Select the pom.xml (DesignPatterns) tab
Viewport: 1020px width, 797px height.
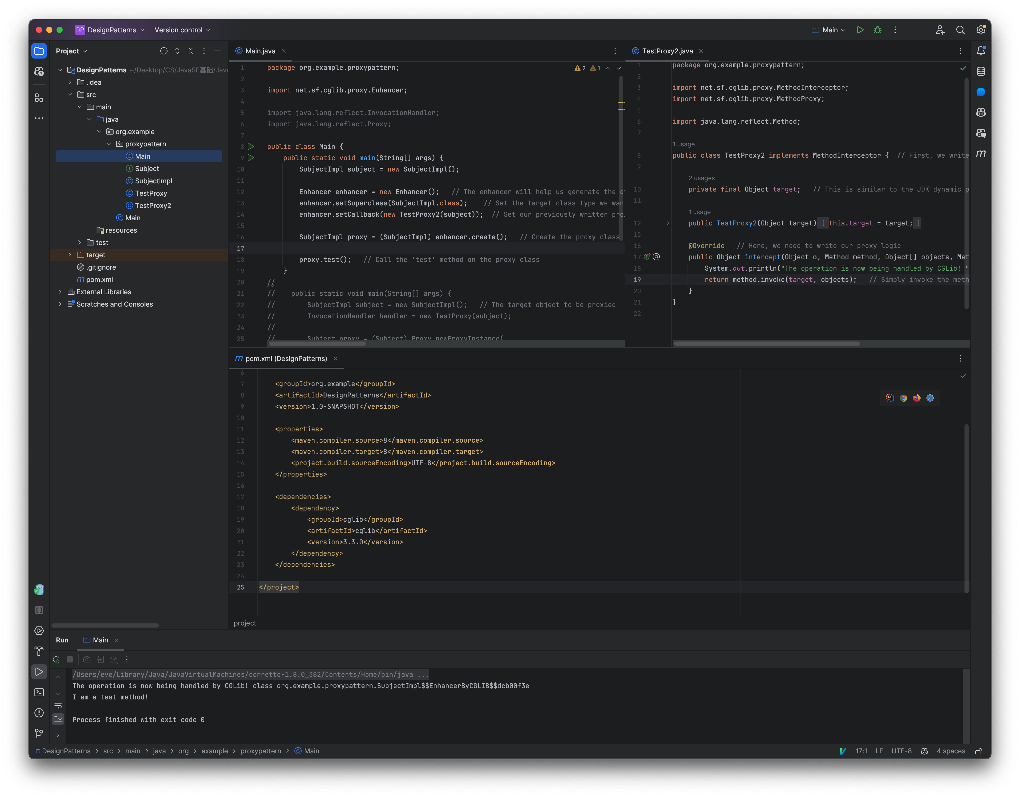coord(286,358)
